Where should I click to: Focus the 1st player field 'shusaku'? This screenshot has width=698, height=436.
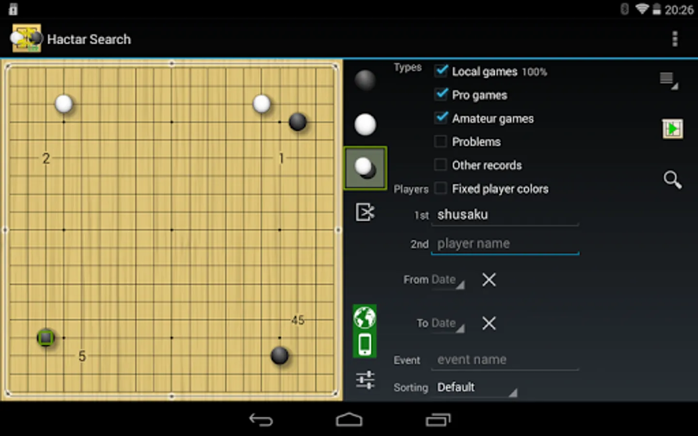coord(505,215)
